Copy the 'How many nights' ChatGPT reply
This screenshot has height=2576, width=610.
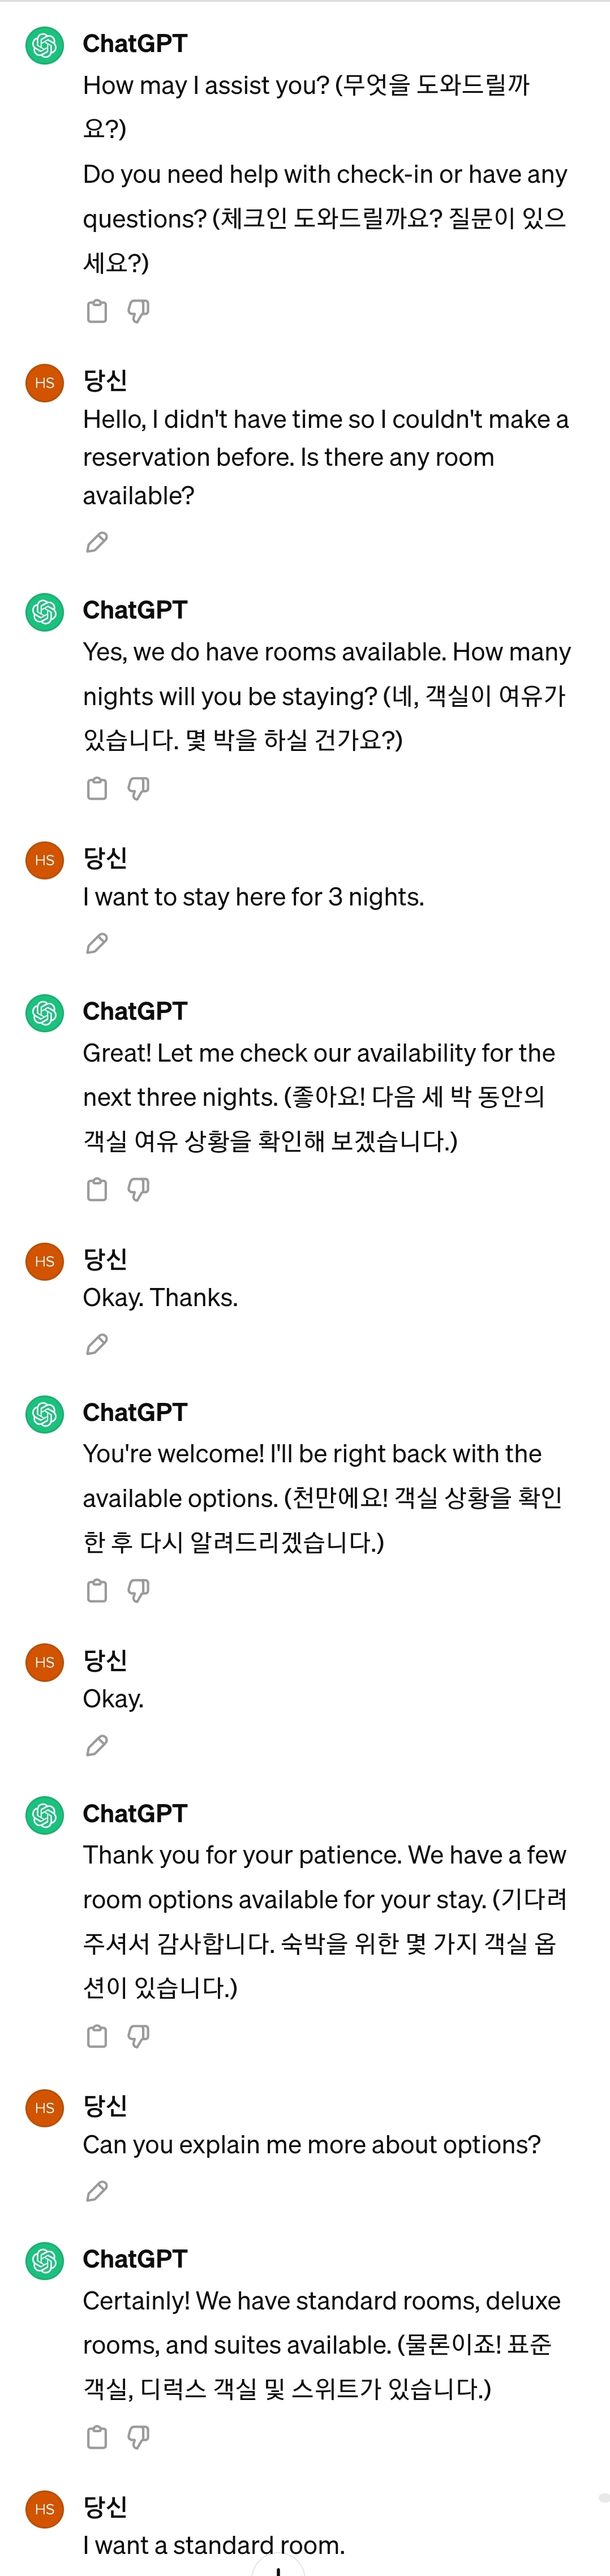(97, 788)
